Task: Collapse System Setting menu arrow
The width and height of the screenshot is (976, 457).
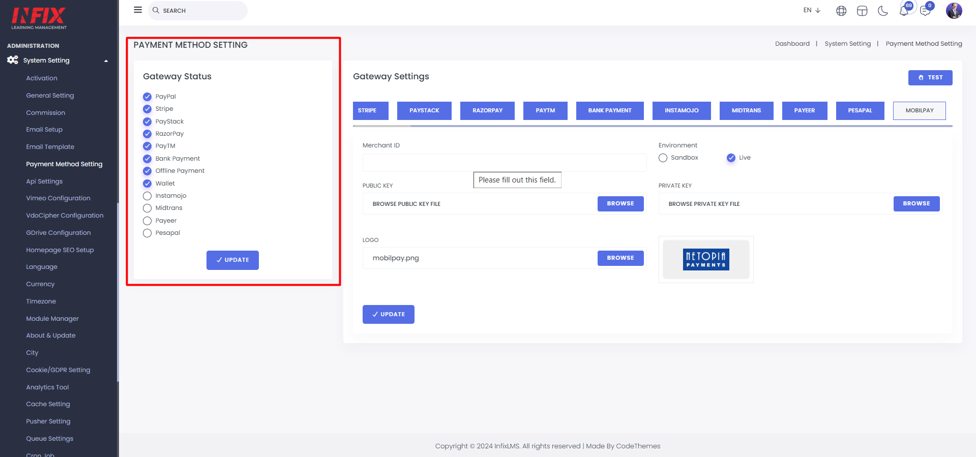Action: [x=106, y=61]
